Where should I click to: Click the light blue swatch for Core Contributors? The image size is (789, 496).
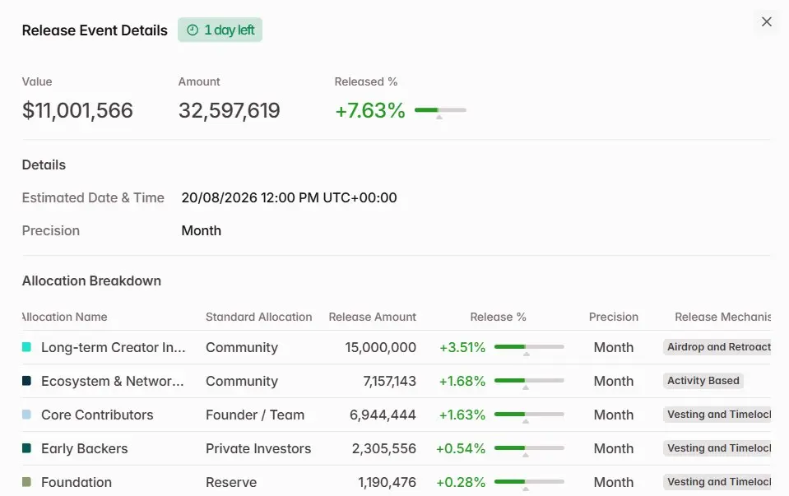26,415
